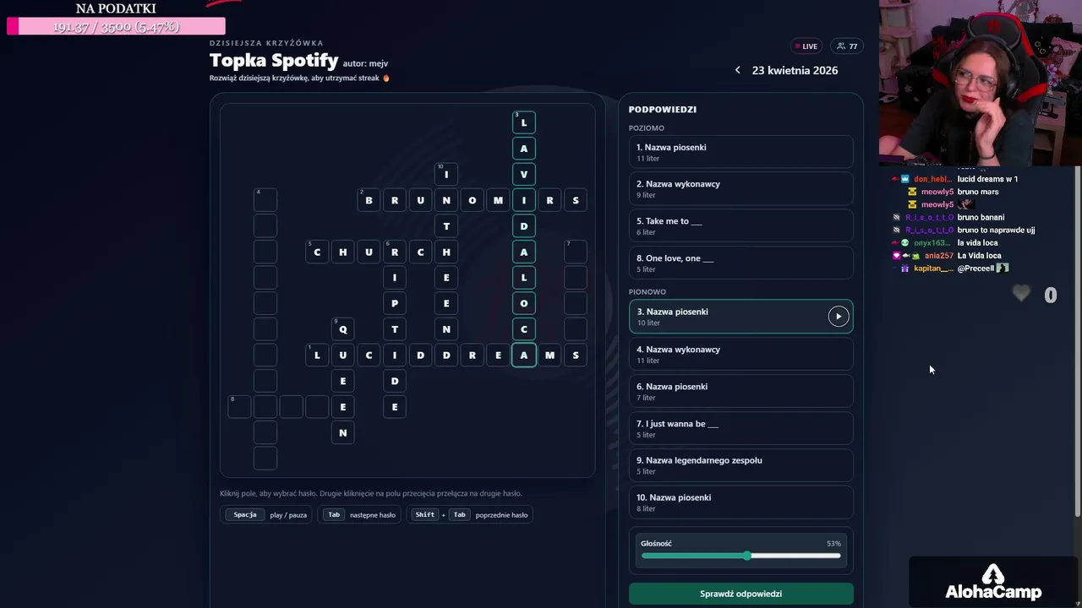Click chat message 'lucid dreams w 1'
1082x608 pixels.
pyautogui.click(x=987, y=179)
